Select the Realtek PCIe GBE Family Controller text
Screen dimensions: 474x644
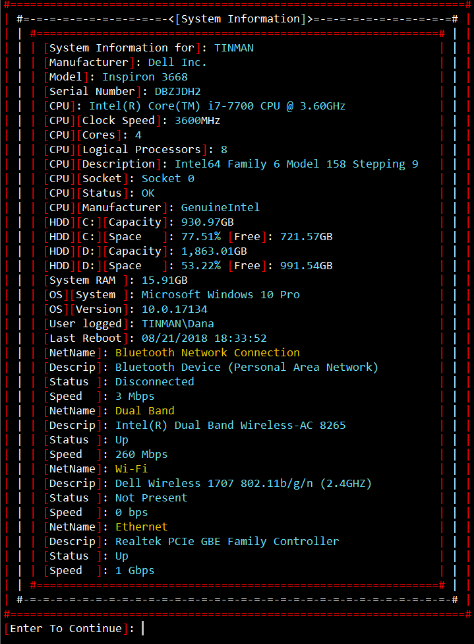pos(227,542)
